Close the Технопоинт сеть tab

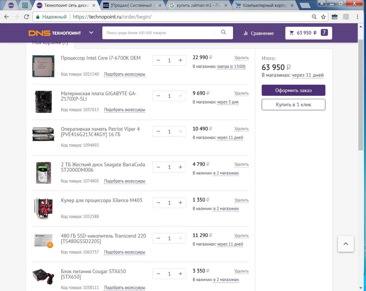point(94,5)
